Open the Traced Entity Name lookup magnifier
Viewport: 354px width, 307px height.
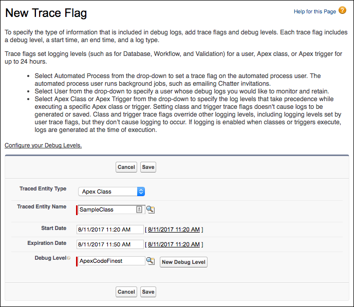click(151, 209)
